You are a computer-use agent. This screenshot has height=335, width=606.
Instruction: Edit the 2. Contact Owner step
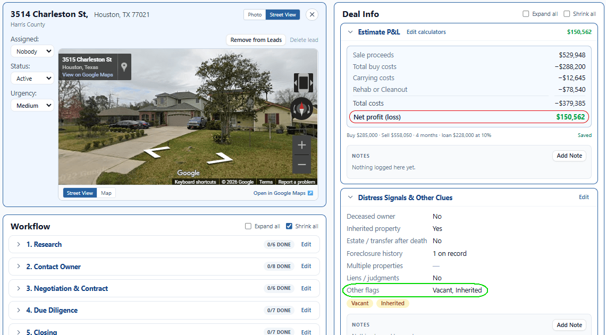pos(306,267)
